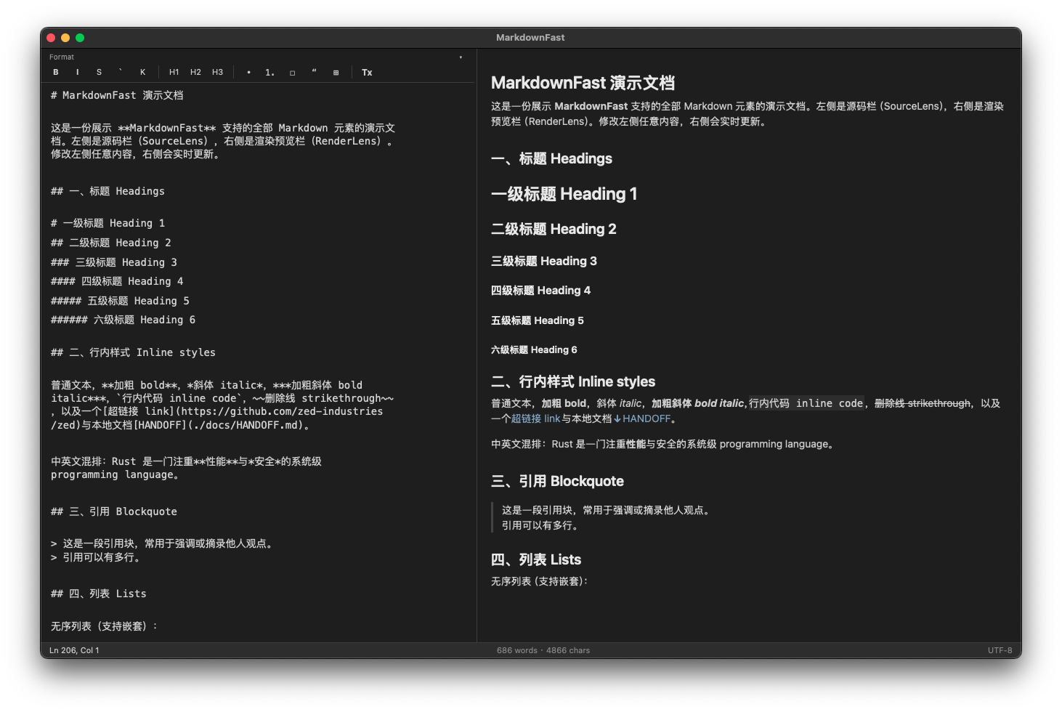Screen dimensions: 1062x712
Task: Click the strikethrough text 删除线 in preview
Action: [x=923, y=403]
